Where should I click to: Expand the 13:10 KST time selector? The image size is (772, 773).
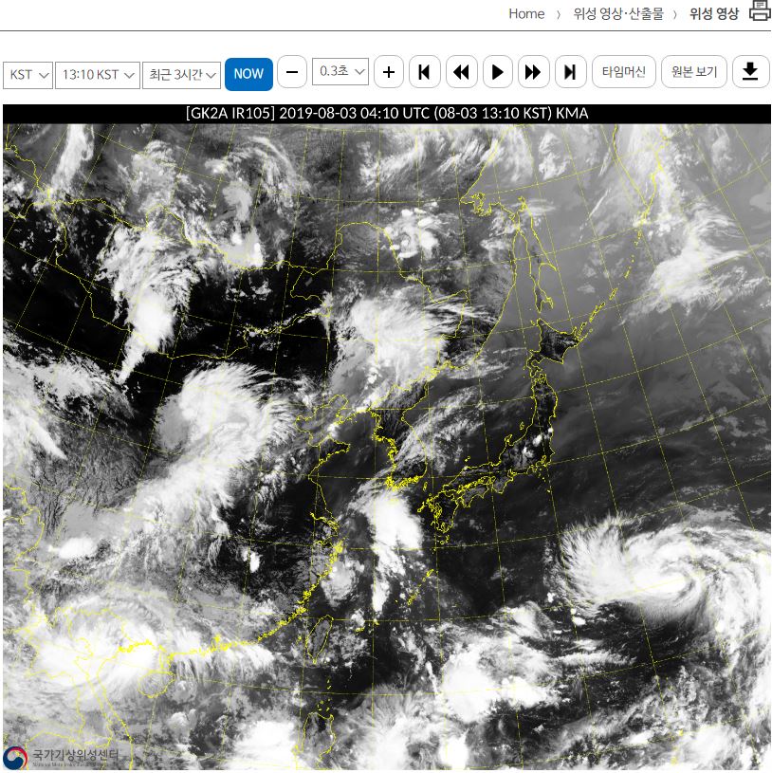pos(98,74)
